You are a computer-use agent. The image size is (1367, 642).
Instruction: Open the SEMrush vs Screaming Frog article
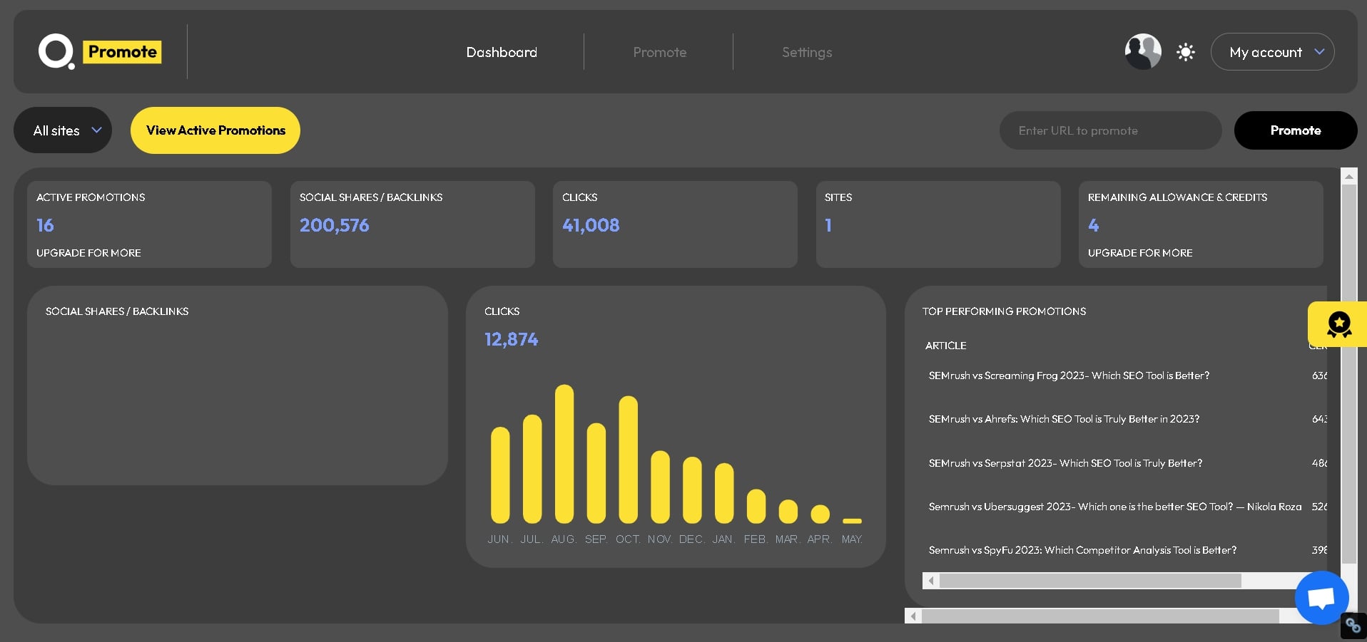coord(1069,376)
